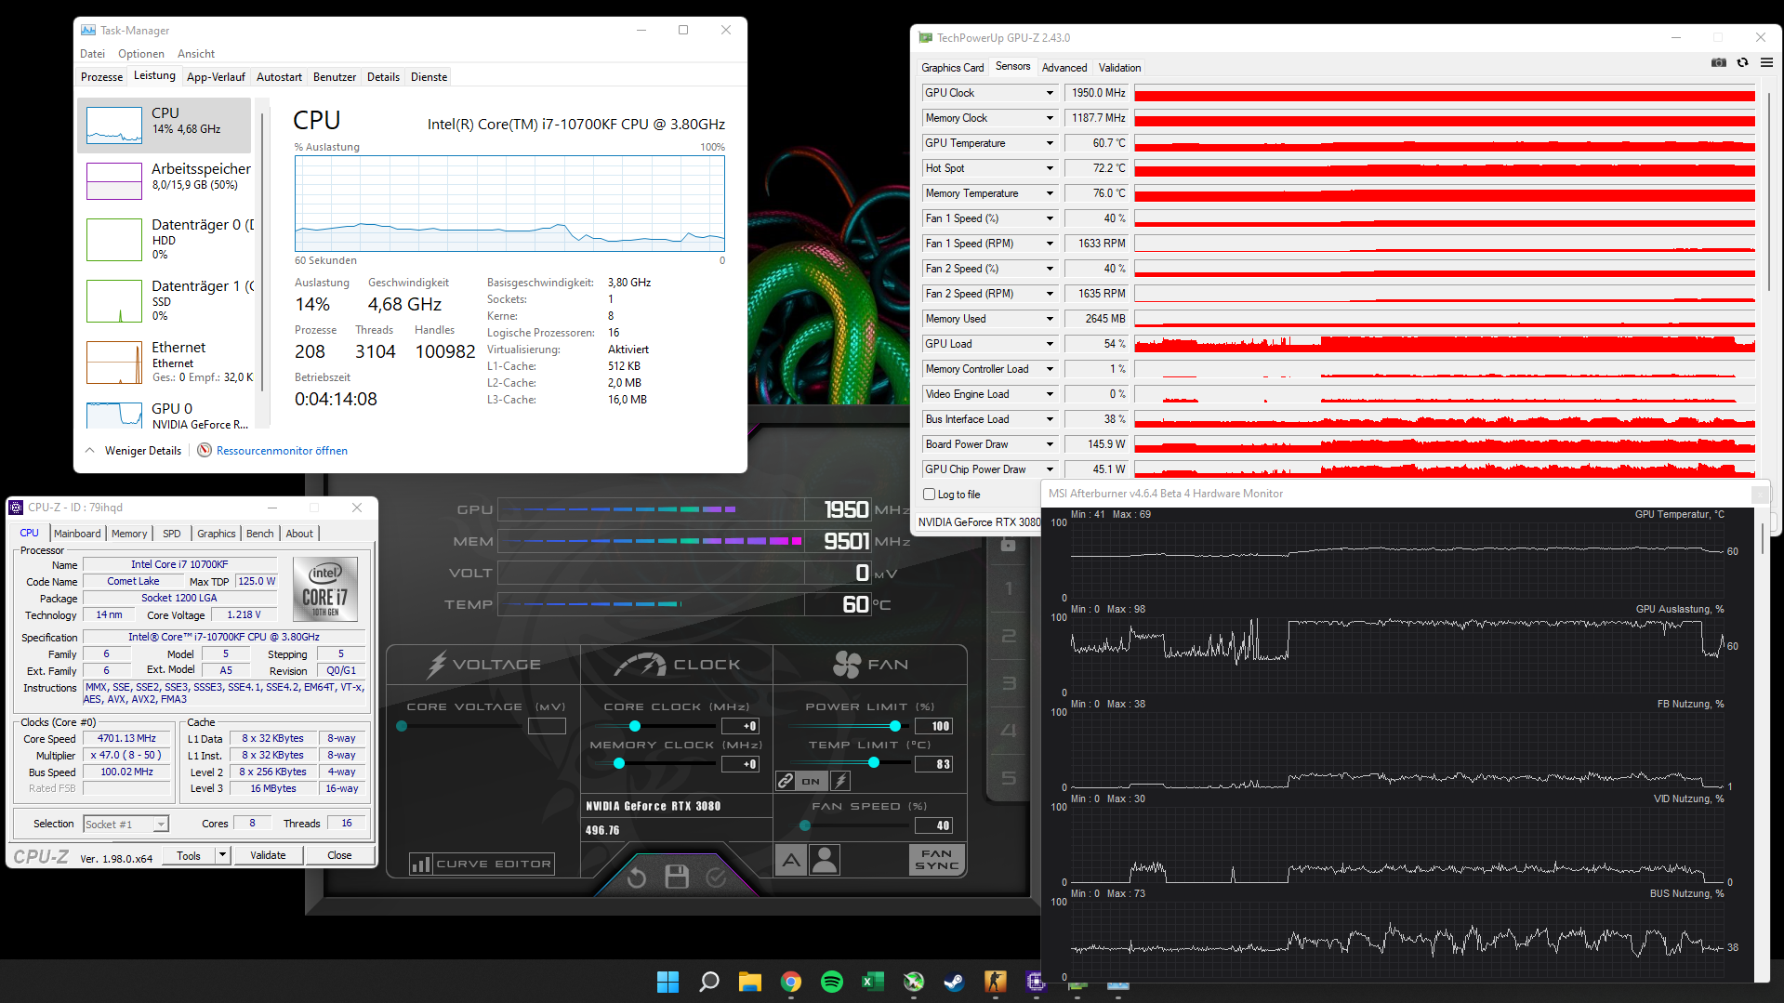Switch to the Prozesse tab in Task Manager
The height and width of the screenshot is (1003, 1784).
[x=101, y=77]
